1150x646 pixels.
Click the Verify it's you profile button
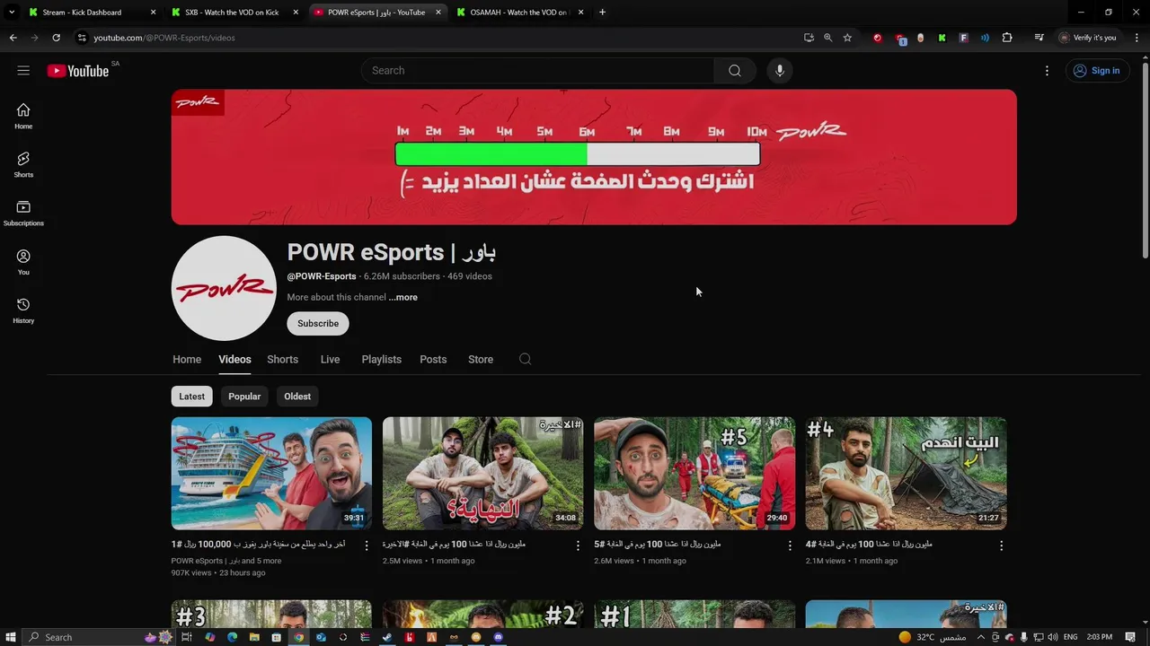[1088, 38]
